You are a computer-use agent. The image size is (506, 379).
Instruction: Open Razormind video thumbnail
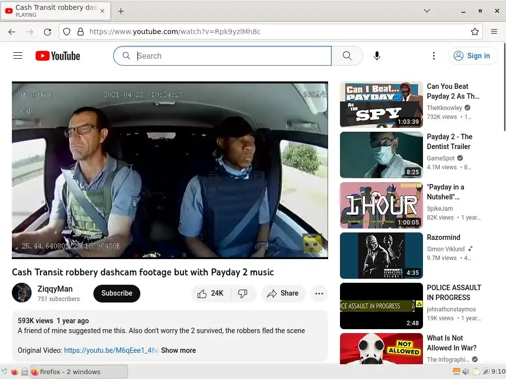pyautogui.click(x=381, y=255)
